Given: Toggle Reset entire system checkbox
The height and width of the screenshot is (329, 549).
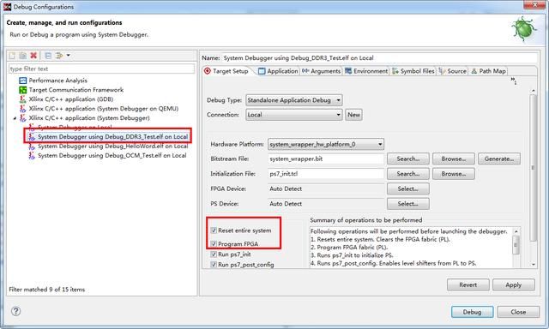Looking at the screenshot, I should pyautogui.click(x=214, y=230).
